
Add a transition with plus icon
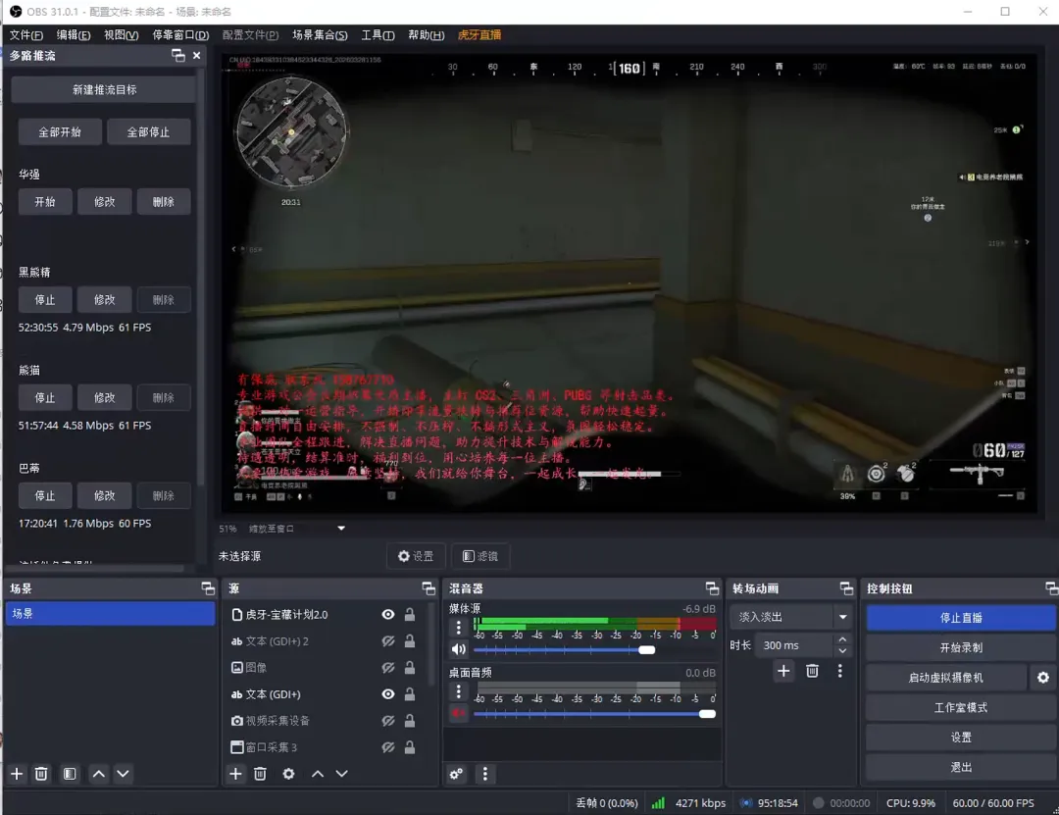click(x=783, y=671)
